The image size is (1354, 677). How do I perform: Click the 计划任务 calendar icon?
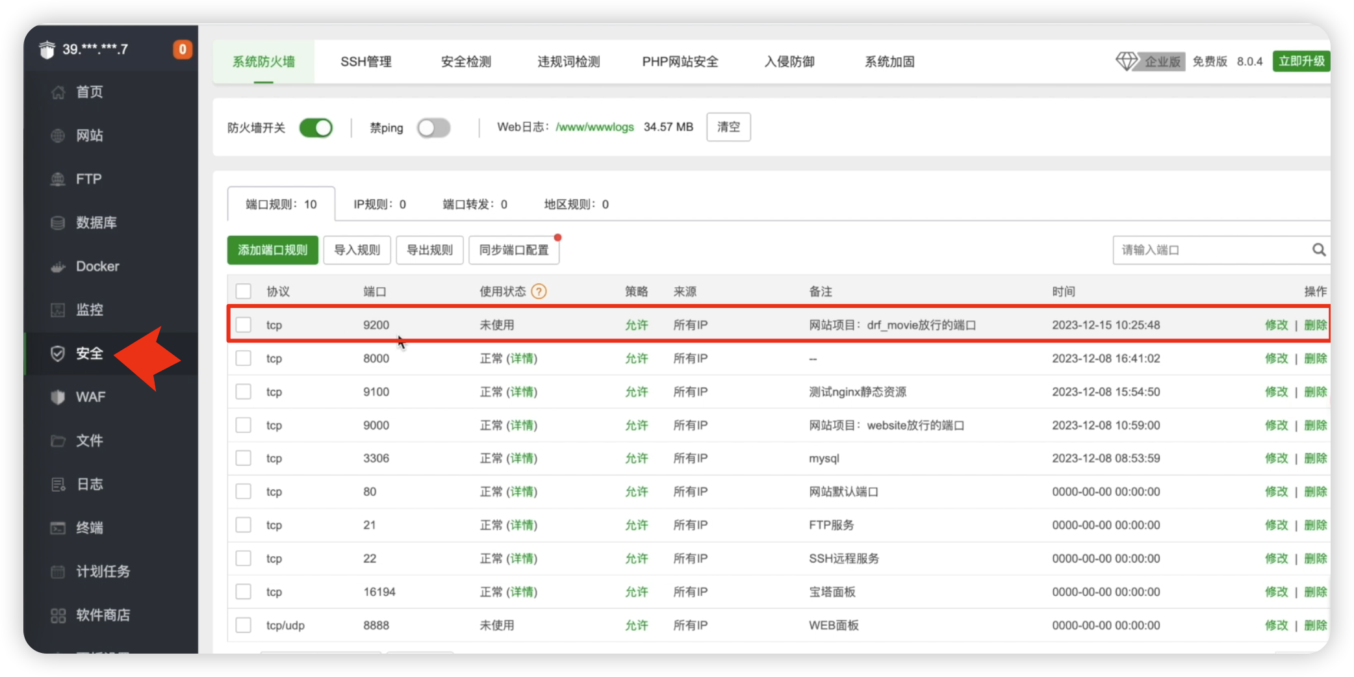pyautogui.click(x=58, y=572)
